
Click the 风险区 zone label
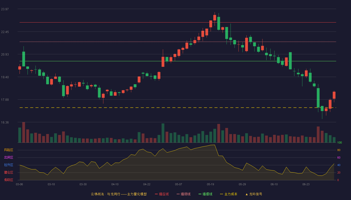(x=9, y=150)
